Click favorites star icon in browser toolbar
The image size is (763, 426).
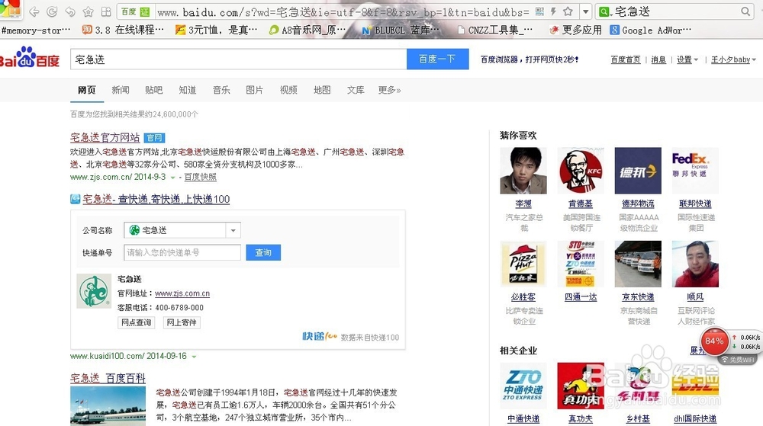point(88,11)
